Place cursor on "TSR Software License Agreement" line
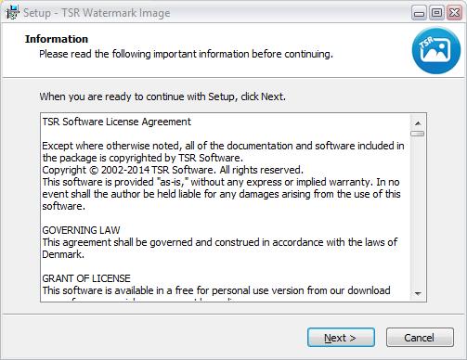Screen dimensions: 467x360 coord(116,122)
